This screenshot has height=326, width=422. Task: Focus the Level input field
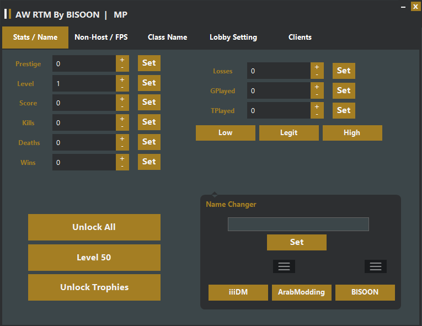pos(84,83)
